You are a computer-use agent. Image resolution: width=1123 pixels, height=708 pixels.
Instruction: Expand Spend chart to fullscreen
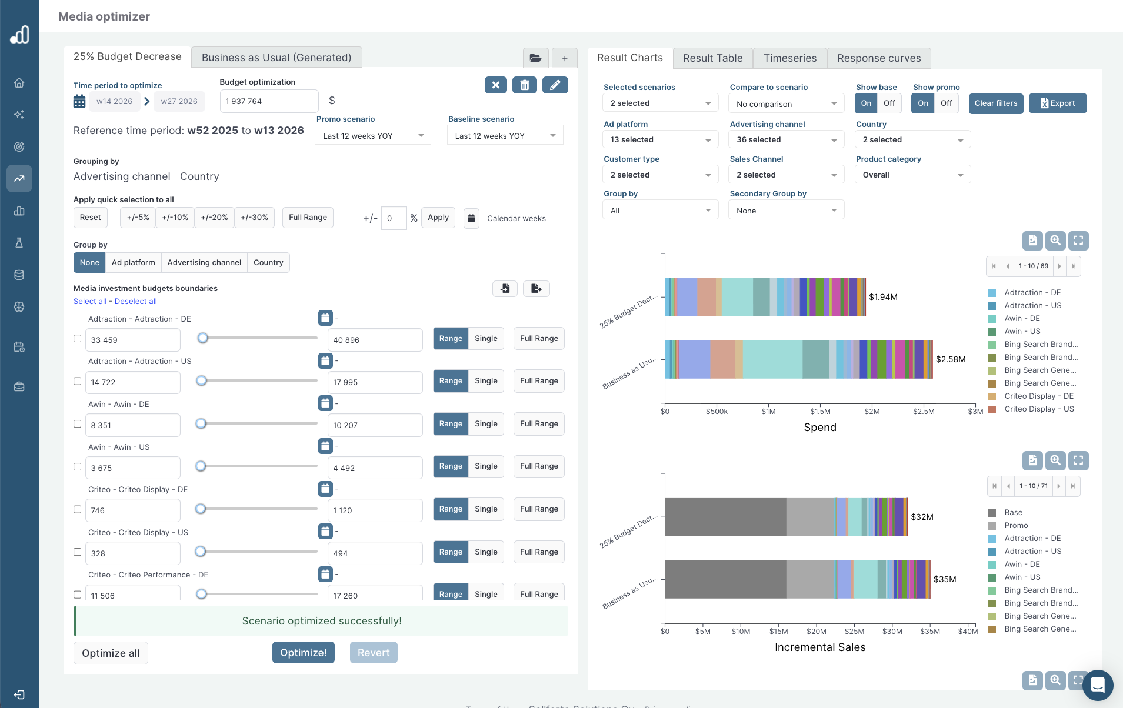click(x=1078, y=241)
